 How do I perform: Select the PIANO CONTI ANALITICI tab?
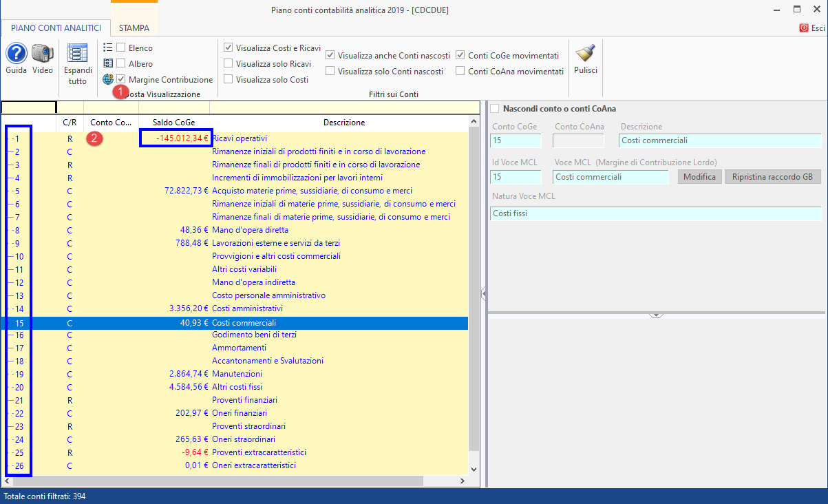tap(56, 28)
